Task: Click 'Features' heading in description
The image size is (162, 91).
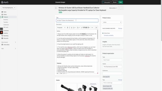Action: coord(59,63)
